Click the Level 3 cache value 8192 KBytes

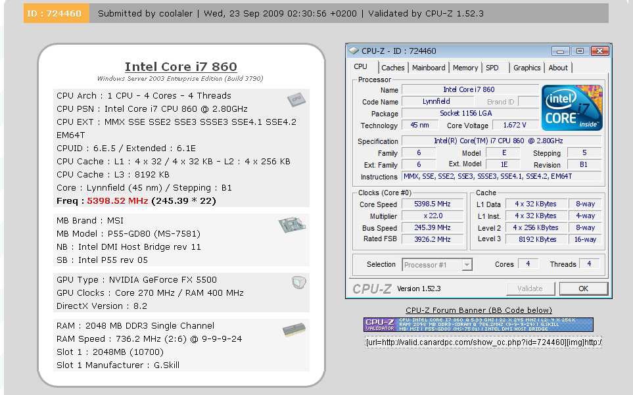535,239
